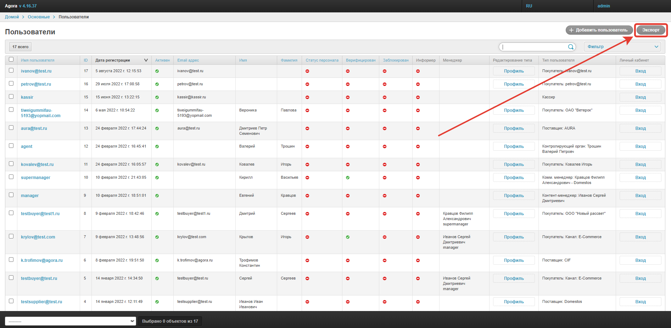Image resolution: width=671 pixels, height=328 pixels.
Task: Click red blocked icon for kassir row
Action: pyautogui.click(x=385, y=97)
